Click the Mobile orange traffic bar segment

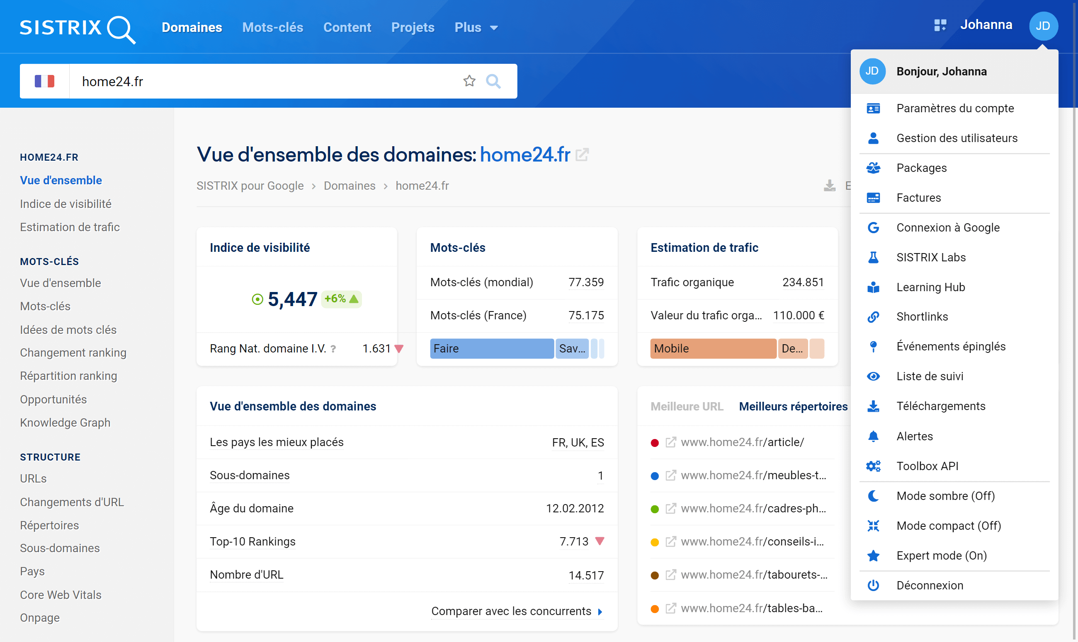tap(713, 349)
